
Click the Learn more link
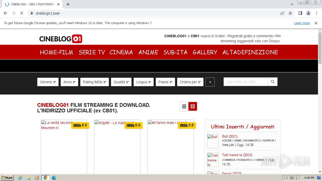coord(302,23)
